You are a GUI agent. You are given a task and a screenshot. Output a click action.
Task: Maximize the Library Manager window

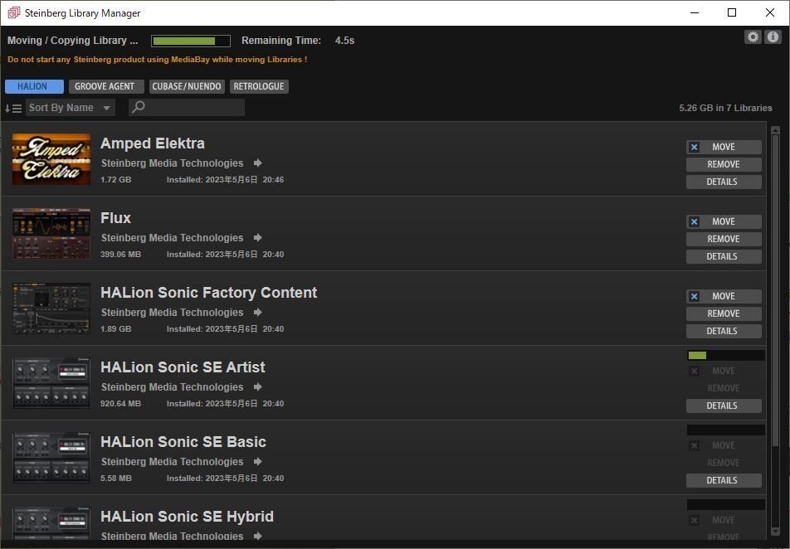click(732, 12)
